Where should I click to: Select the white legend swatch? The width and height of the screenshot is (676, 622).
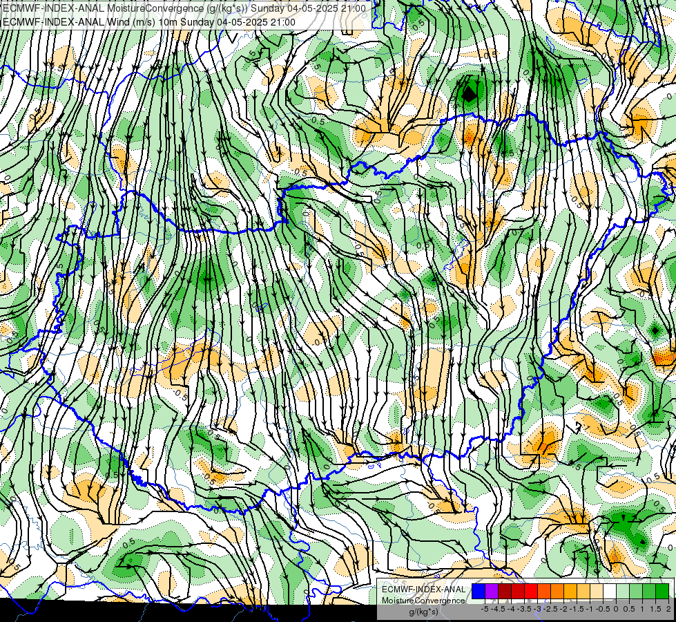click(610, 592)
